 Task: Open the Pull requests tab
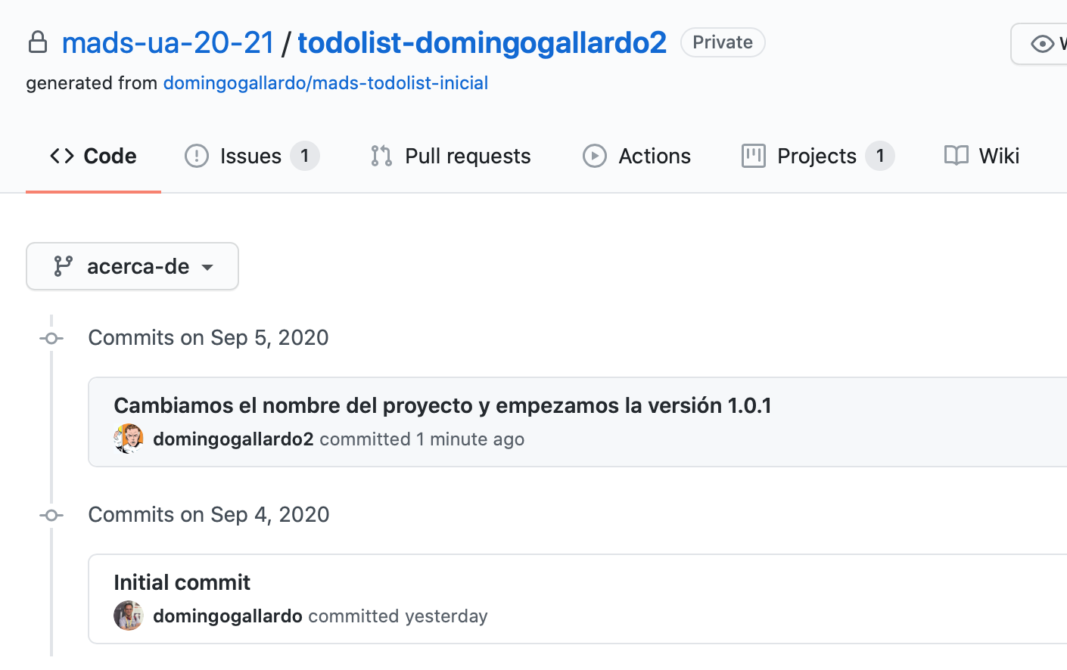point(451,156)
